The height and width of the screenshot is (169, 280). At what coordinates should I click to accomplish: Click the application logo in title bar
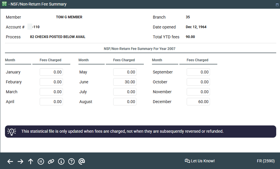4,4
